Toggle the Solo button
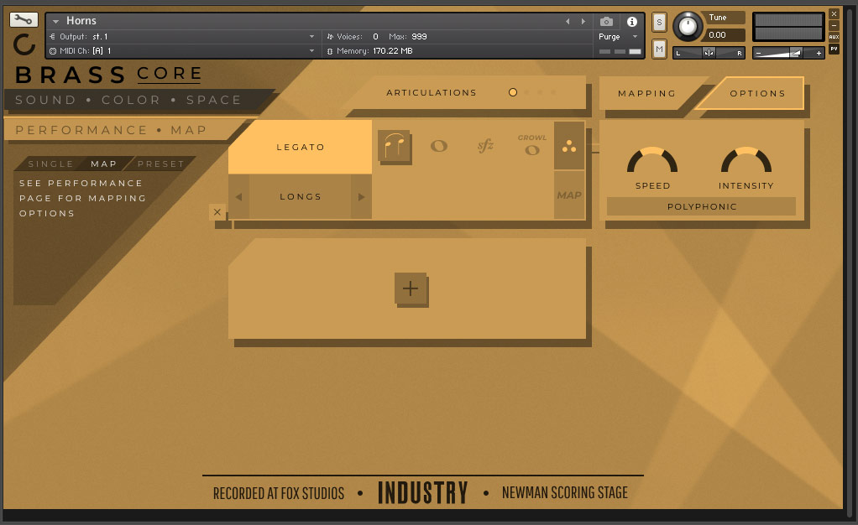 659,23
